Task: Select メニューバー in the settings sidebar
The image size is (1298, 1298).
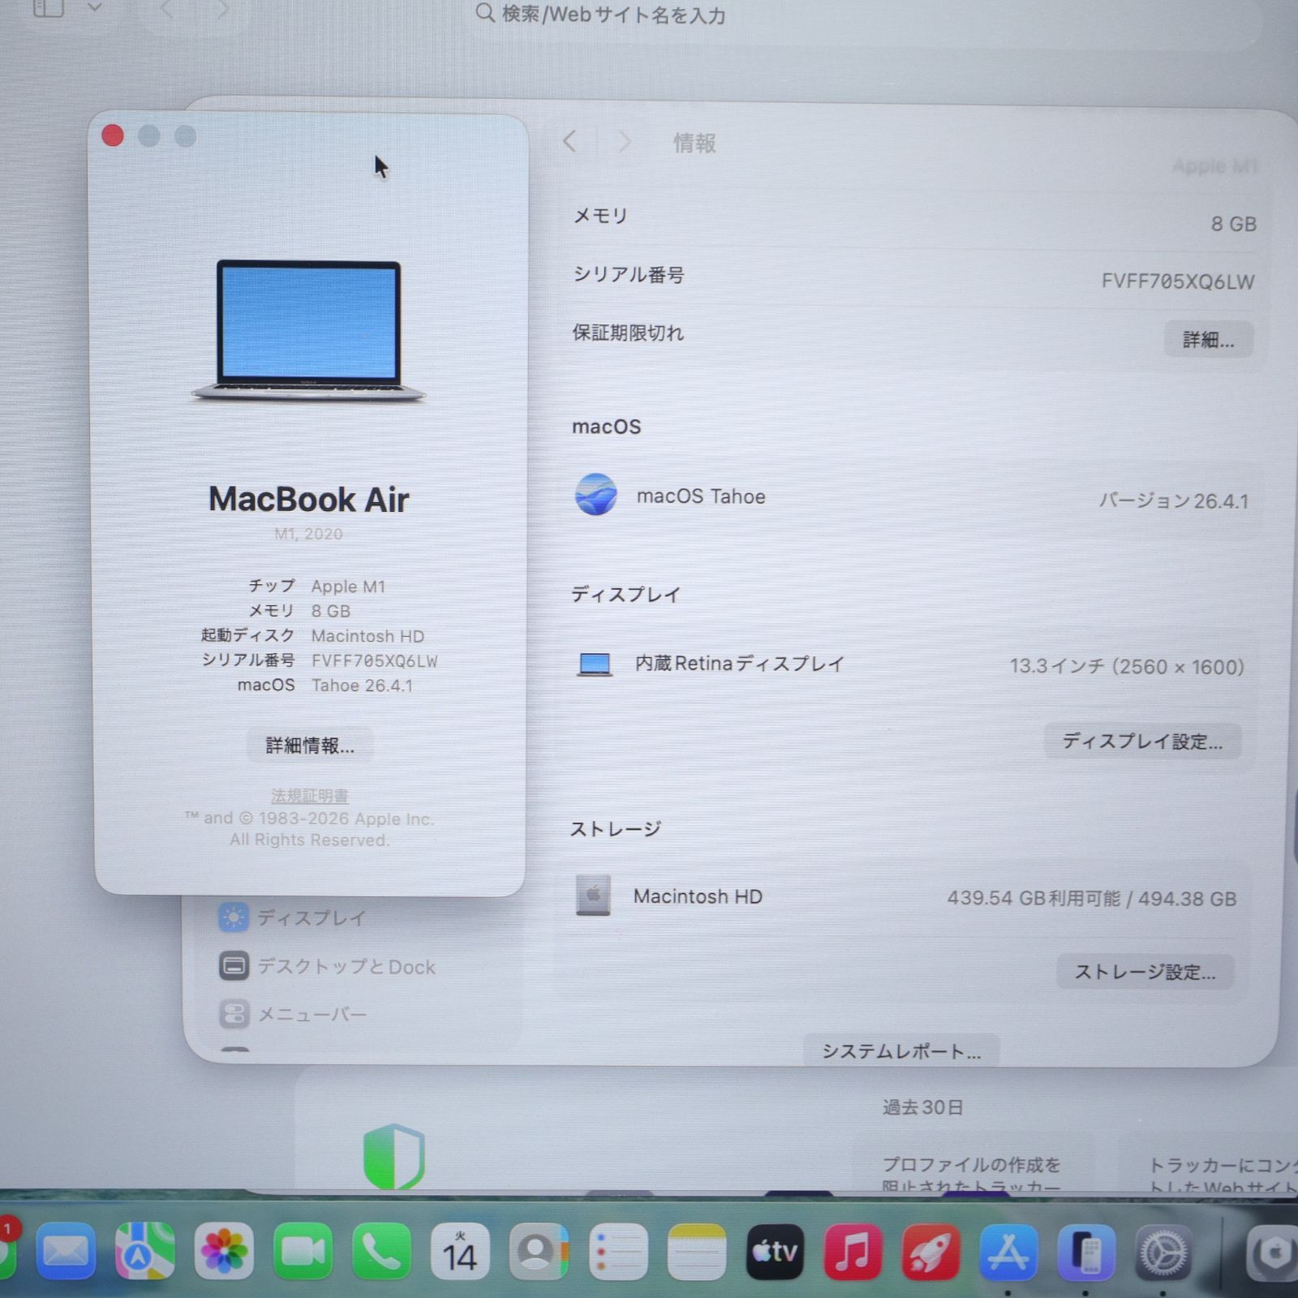Action: tap(292, 1014)
